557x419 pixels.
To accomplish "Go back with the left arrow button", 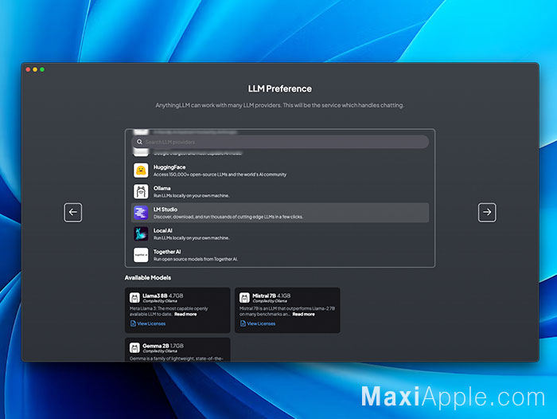I will point(73,213).
